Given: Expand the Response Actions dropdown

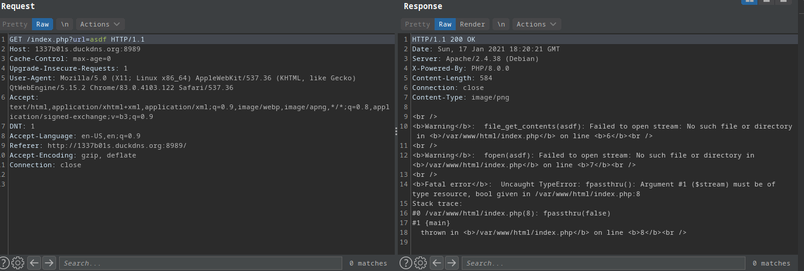Looking at the screenshot, I should click(537, 24).
